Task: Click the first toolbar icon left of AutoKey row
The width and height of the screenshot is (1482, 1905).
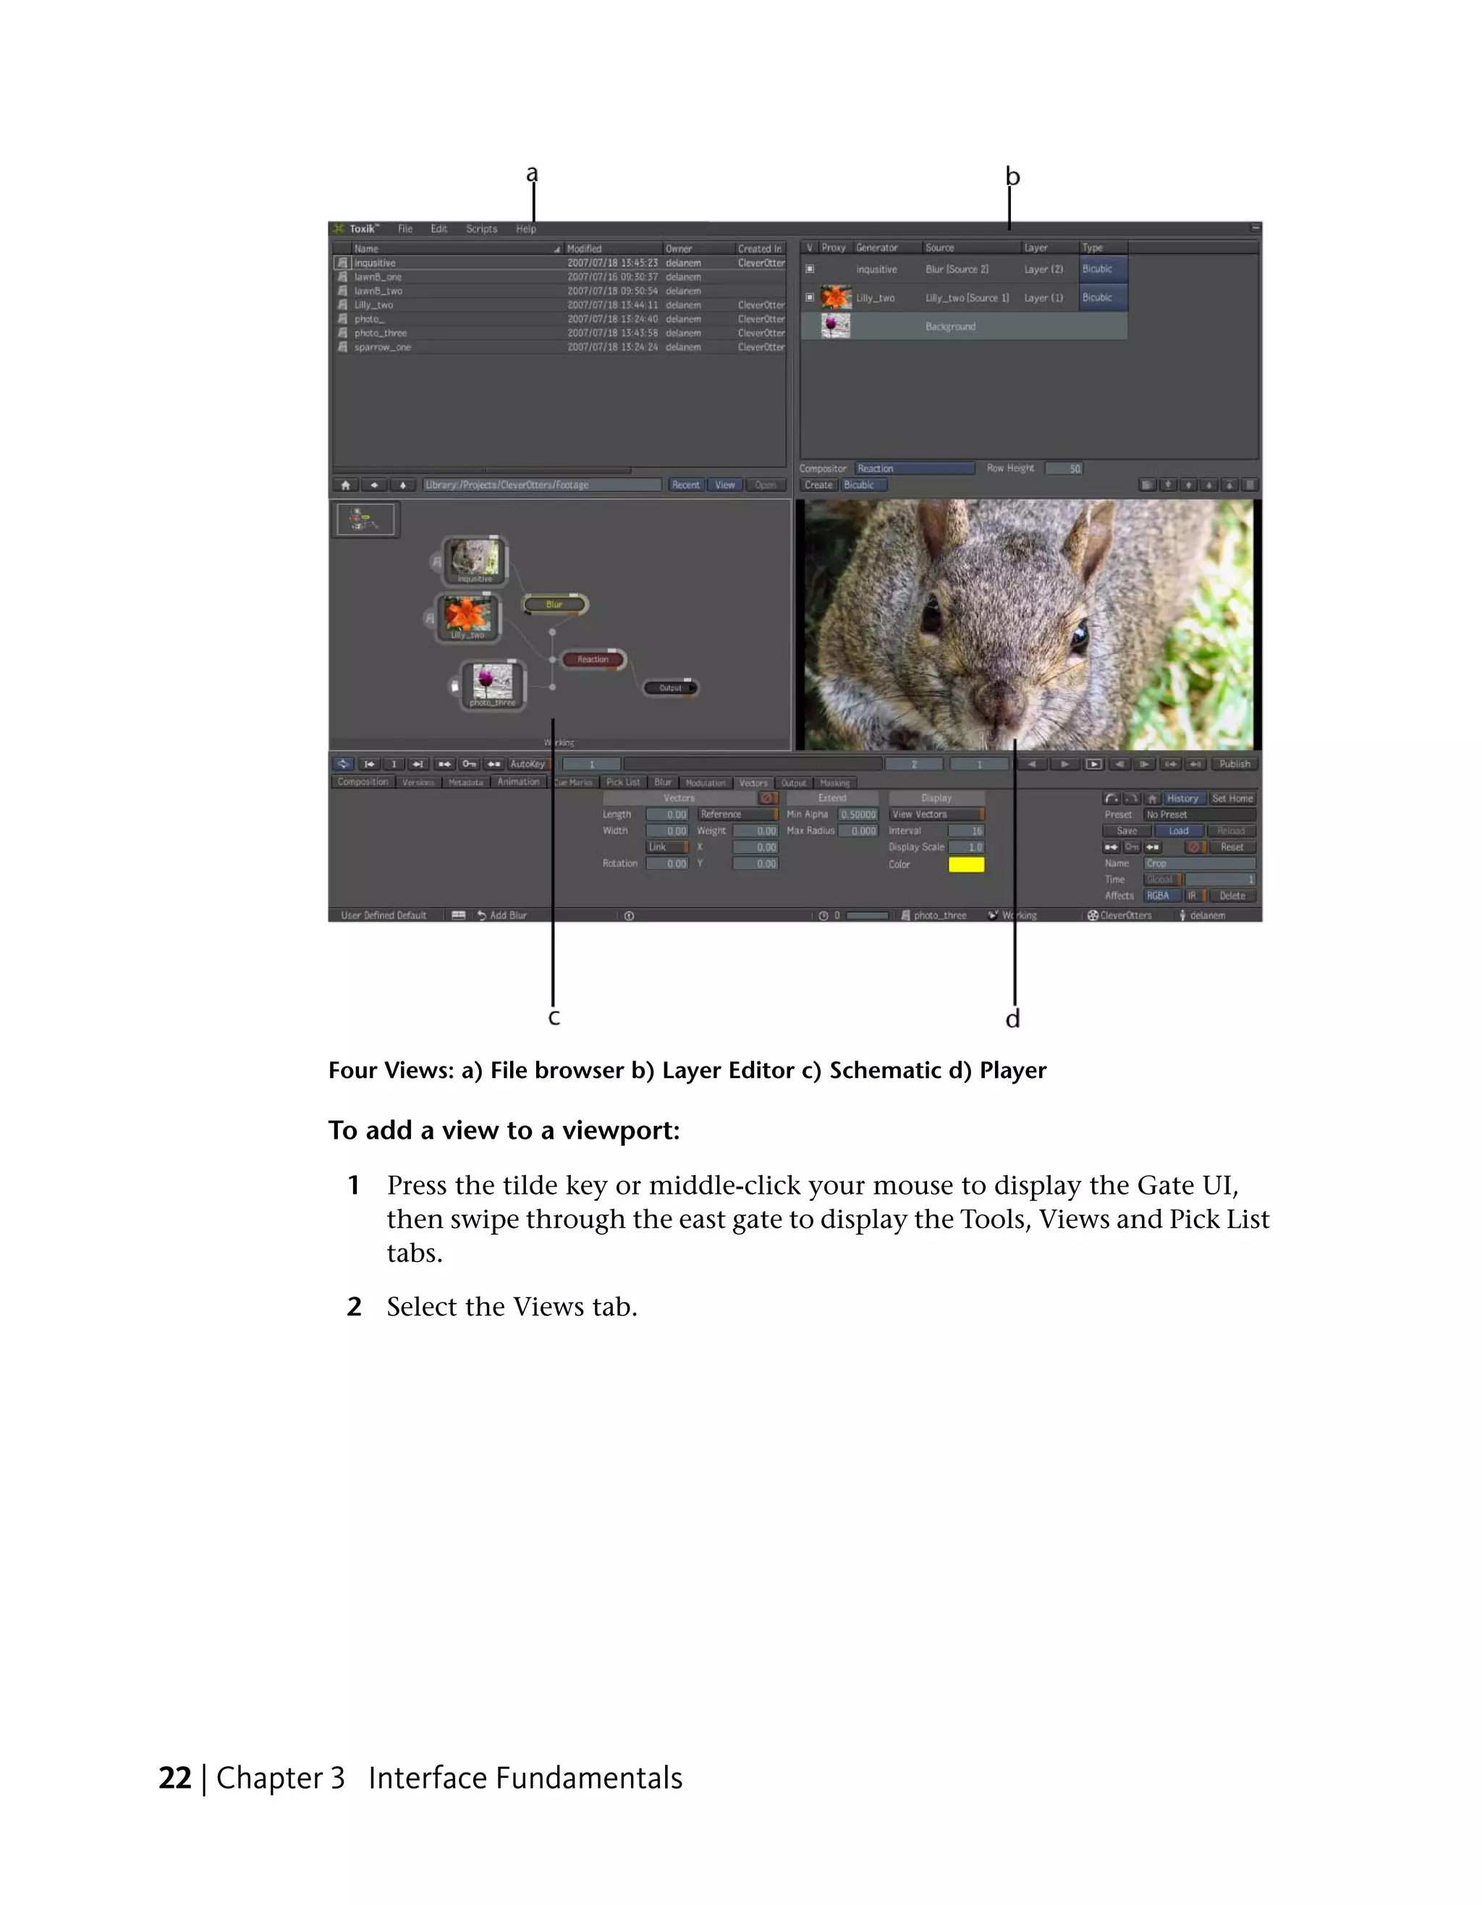Action: [344, 764]
